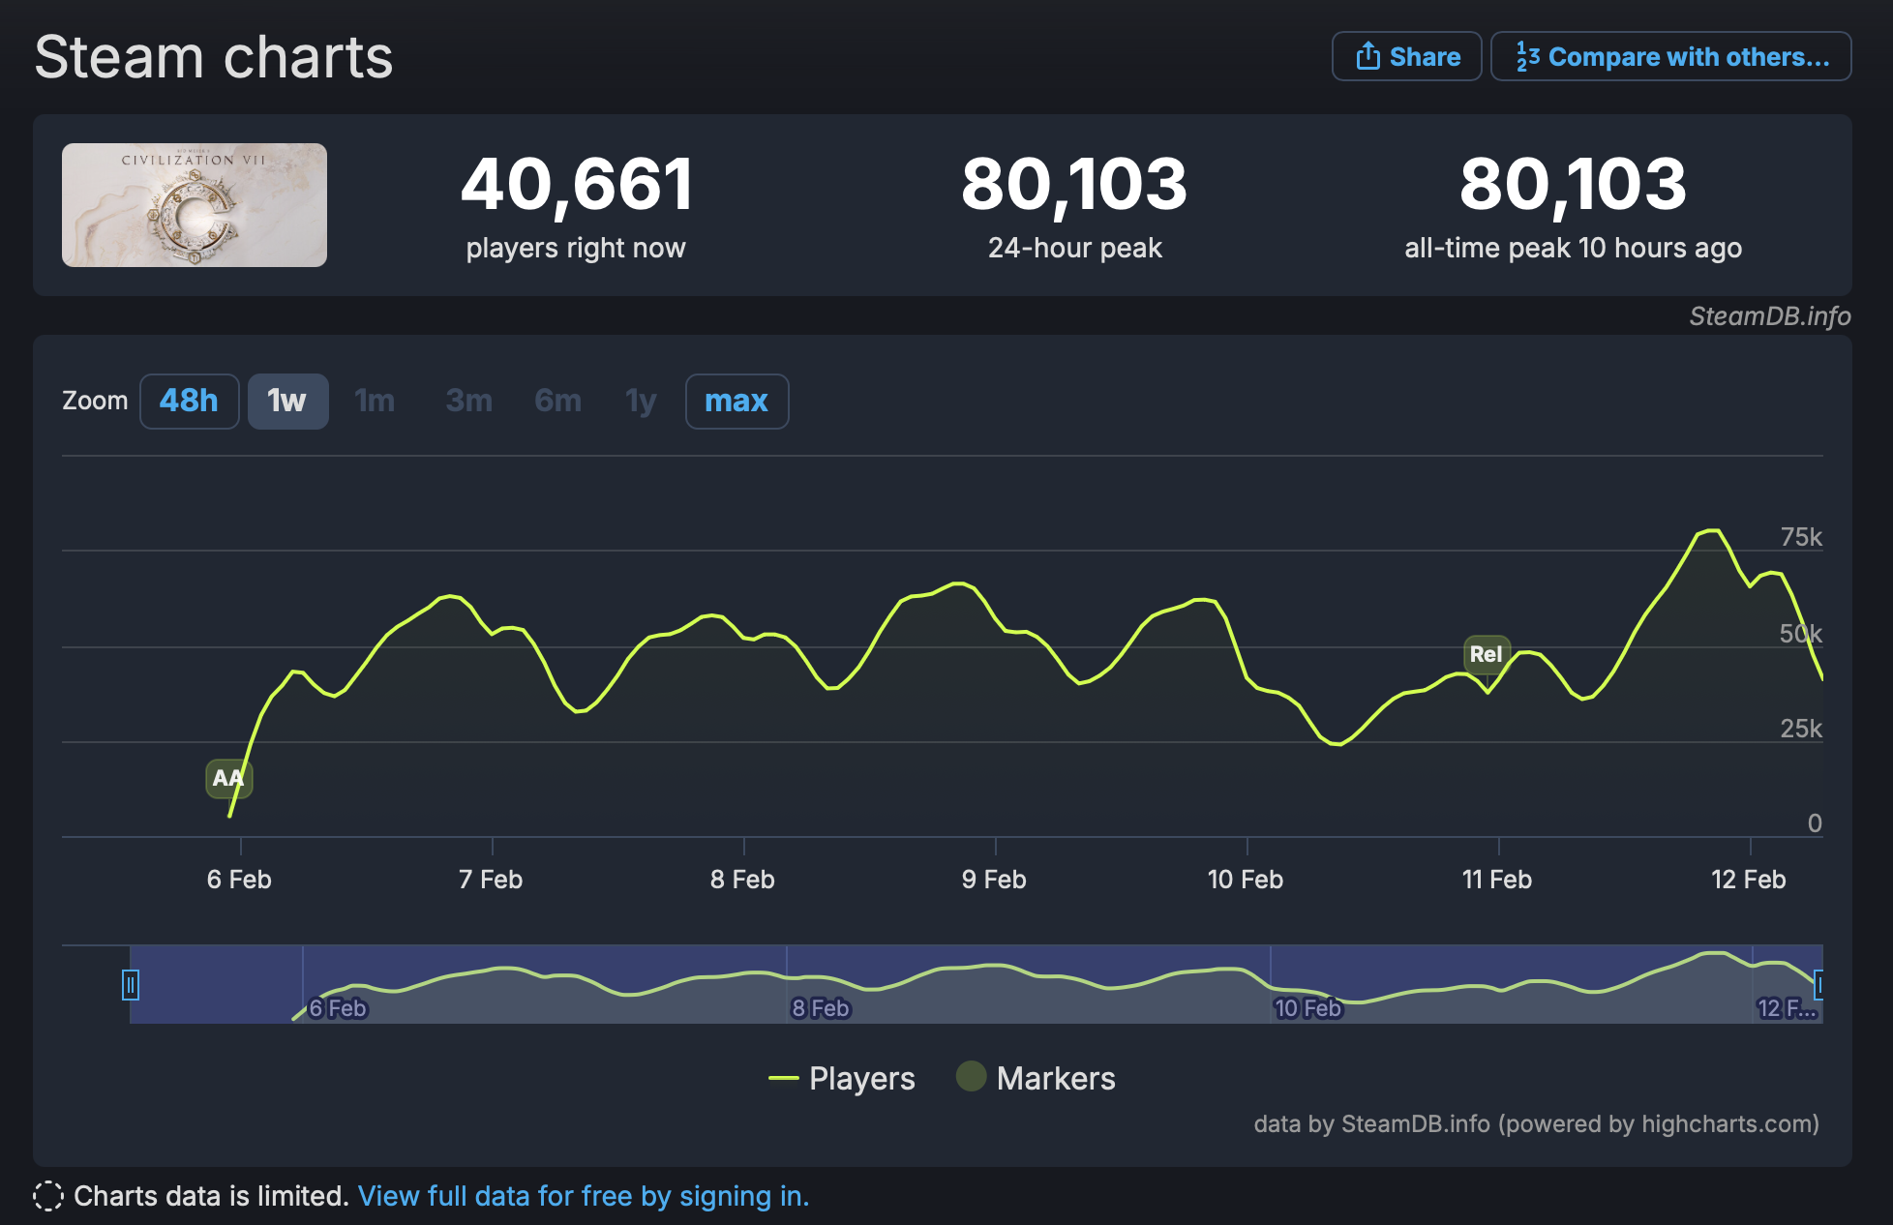Click the limited data loading circle icon
The width and height of the screenshot is (1893, 1225).
[x=48, y=1196]
